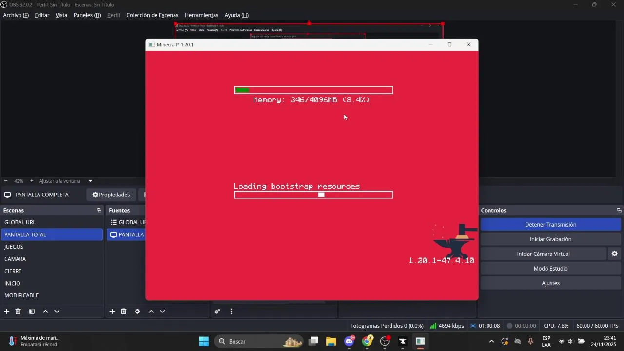Screen dimensions: 624x351
Task: Click the microphone tray icon
Action: coord(531,341)
